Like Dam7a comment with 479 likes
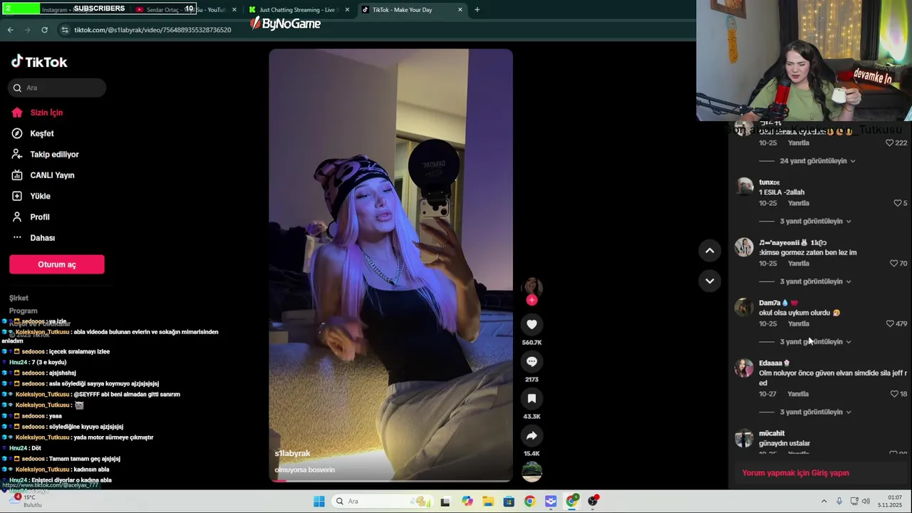The width and height of the screenshot is (912, 513). click(x=890, y=323)
